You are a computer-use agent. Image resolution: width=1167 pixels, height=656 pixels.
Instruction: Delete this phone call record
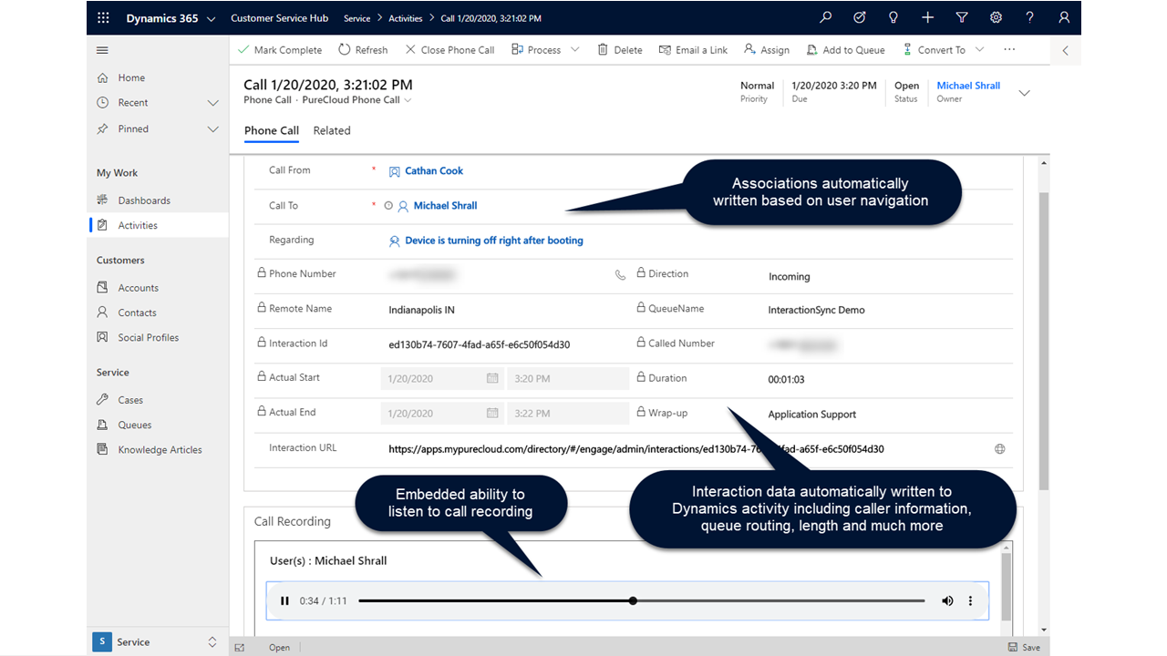620,50
